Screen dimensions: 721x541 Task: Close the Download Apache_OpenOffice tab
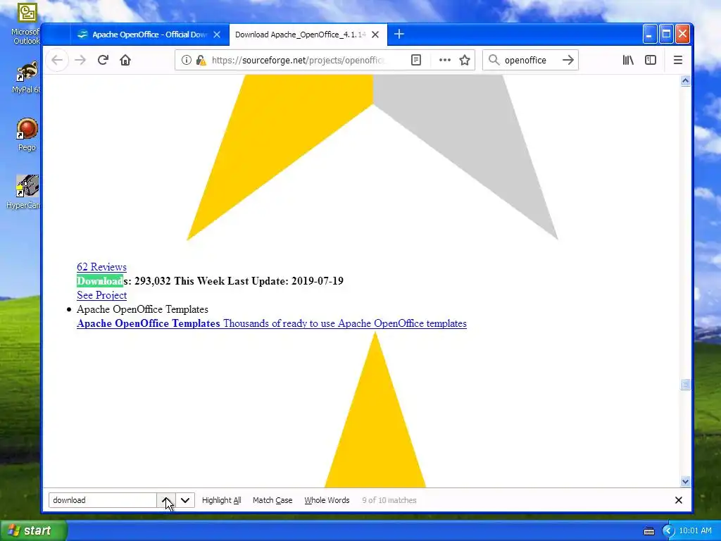[375, 35]
